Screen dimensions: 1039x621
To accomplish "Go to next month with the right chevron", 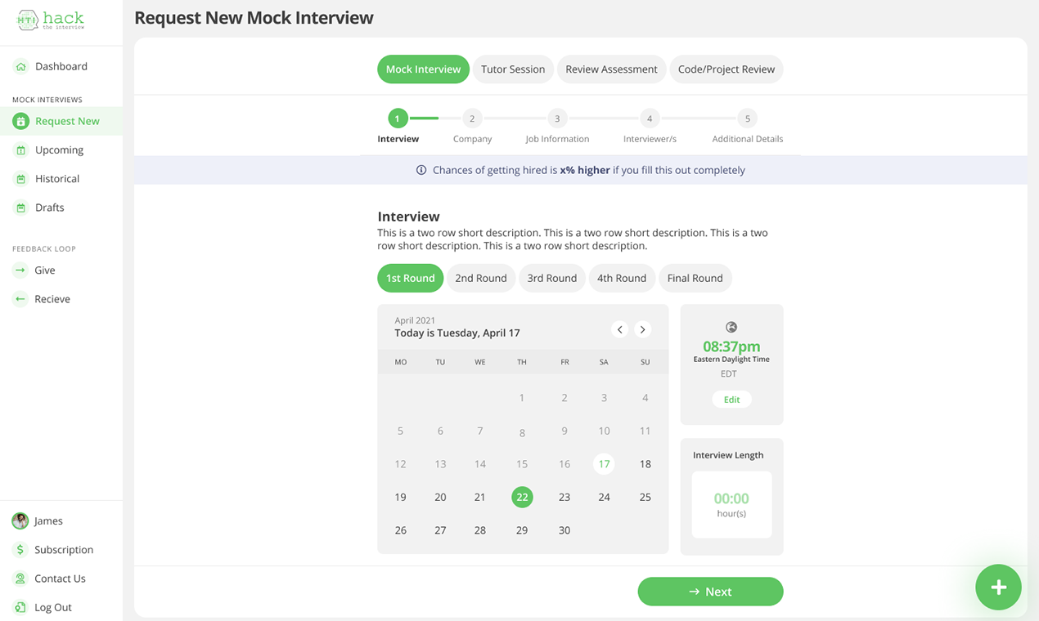I will pyautogui.click(x=643, y=329).
